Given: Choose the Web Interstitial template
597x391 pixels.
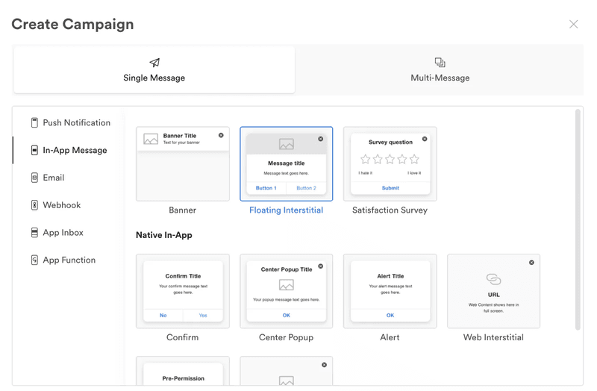Looking at the screenshot, I should point(493,292).
